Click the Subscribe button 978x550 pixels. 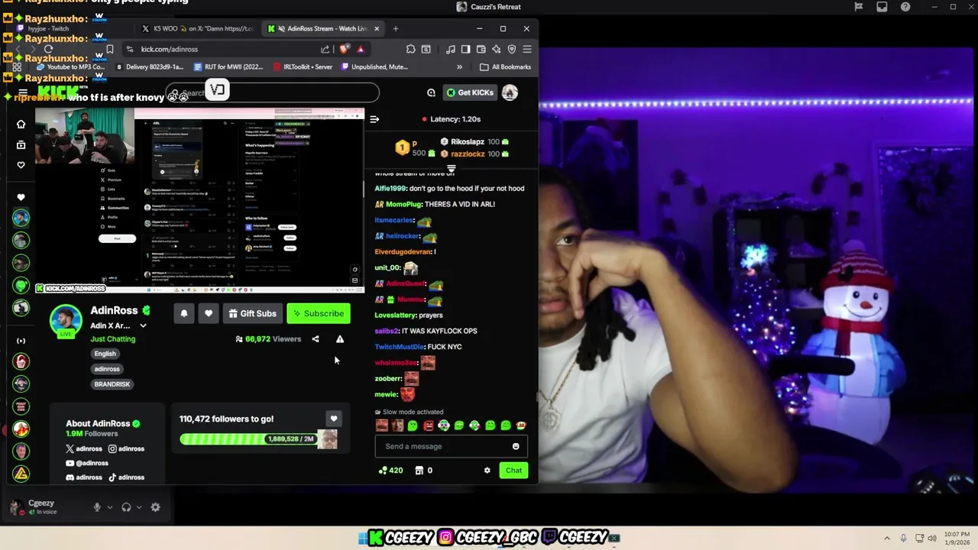click(319, 313)
